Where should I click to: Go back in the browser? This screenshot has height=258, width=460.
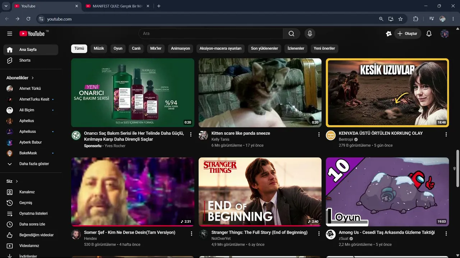point(7,19)
